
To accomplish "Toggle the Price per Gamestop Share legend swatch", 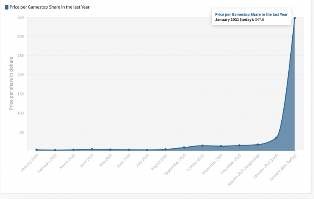I will click(7, 7).
